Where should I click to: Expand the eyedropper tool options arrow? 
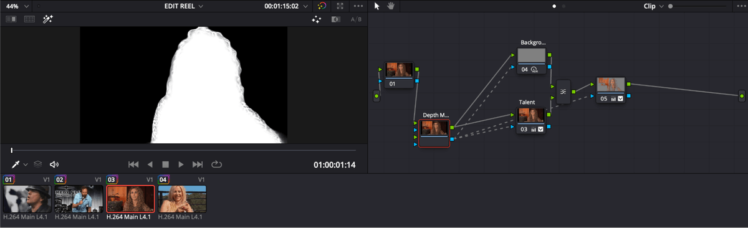pyautogui.click(x=26, y=164)
